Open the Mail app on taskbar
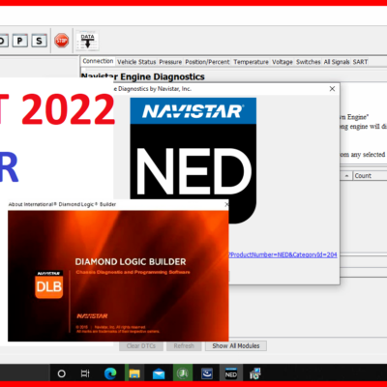 159,374
